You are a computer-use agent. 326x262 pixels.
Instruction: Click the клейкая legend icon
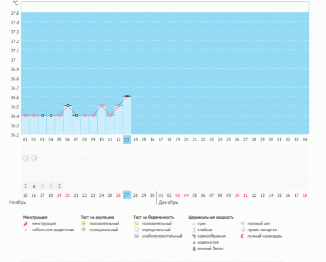click(x=194, y=230)
